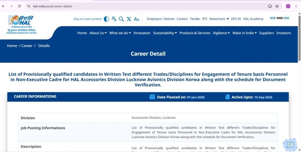301x152 pixels.
Task: Expand Vigilance menu
Action: (x=221, y=33)
